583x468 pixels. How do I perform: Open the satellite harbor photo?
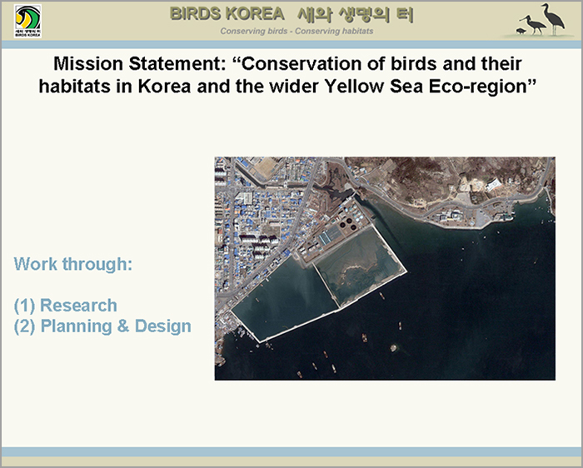coord(385,268)
